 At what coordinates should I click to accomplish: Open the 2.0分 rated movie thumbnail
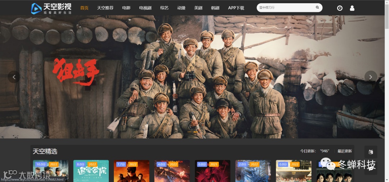253,171
